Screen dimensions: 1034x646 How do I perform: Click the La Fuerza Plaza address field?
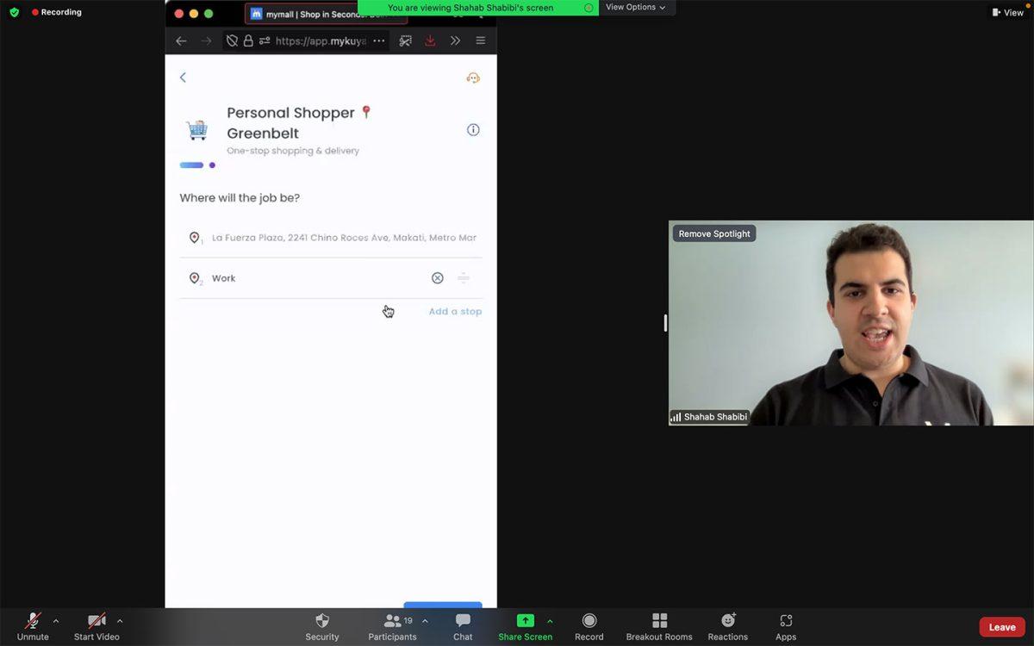click(x=343, y=238)
